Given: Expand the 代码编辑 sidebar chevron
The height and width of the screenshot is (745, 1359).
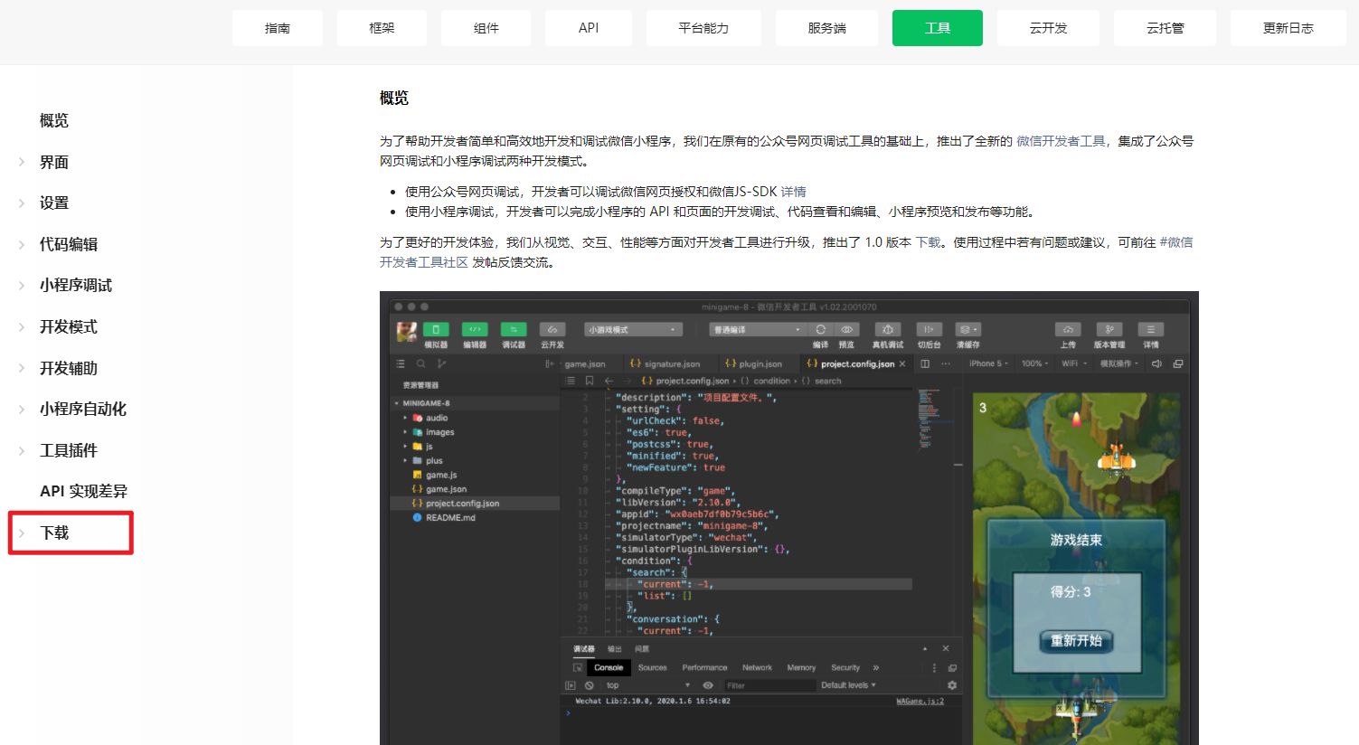Looking at the screenshot, I should click(x=21, y=244).
